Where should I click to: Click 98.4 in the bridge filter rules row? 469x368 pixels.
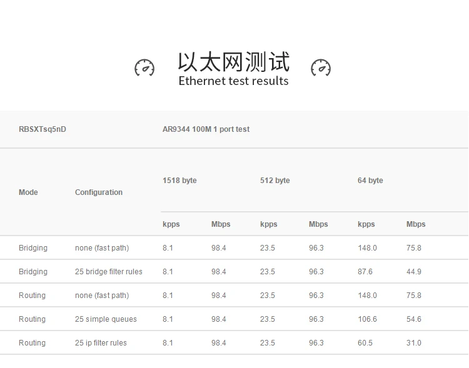pos(219,272)
